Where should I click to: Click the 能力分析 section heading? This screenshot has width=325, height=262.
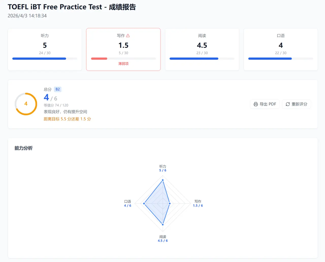(x=24, y=148)
